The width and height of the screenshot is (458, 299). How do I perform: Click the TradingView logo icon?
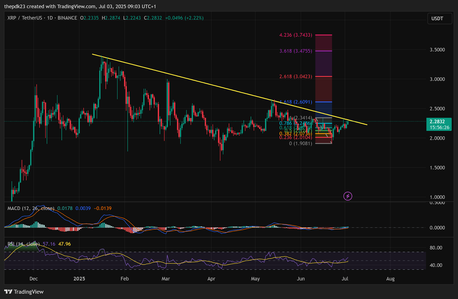[8, 292]
